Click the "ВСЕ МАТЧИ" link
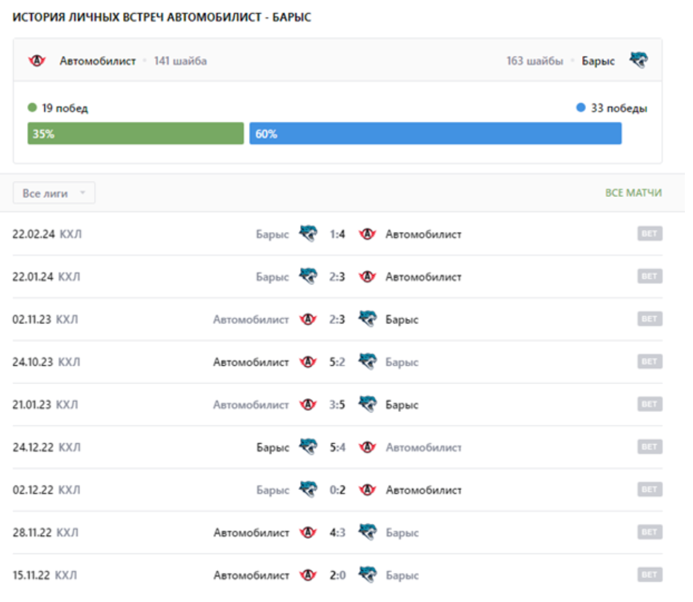693x602 pixels. tap(633, 193)
